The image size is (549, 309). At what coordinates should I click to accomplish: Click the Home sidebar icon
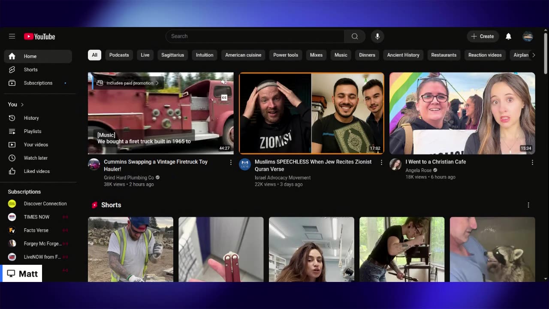coord(12,56)
